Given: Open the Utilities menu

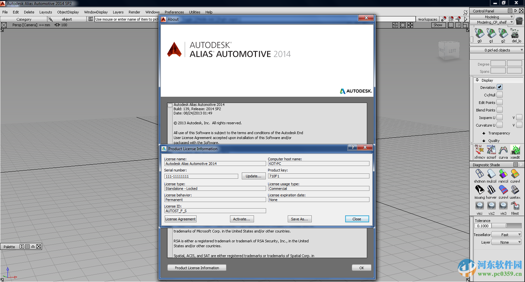Looking at the screenshot, I should (x=195, y=12).
